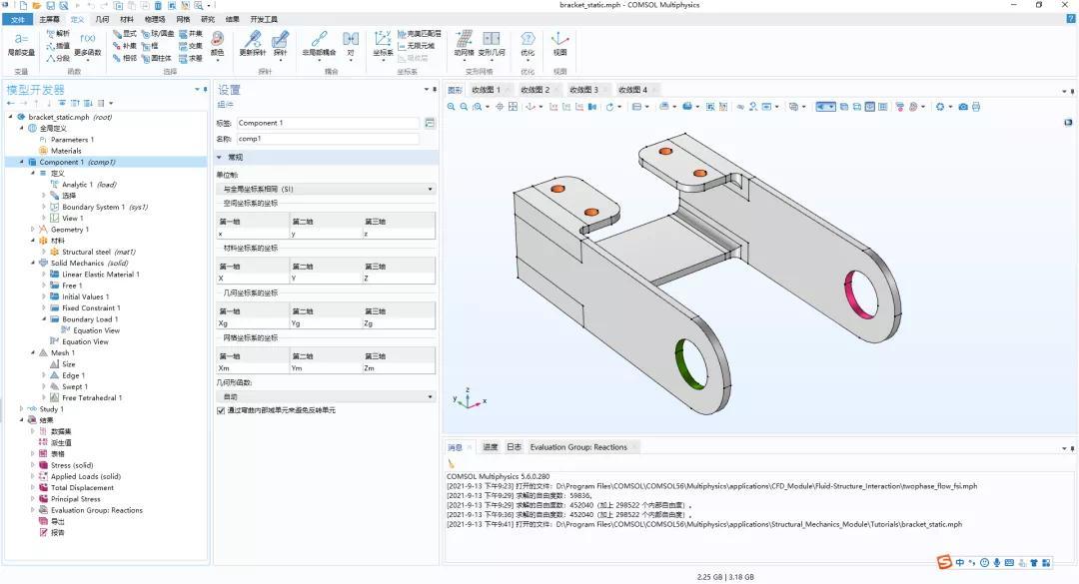
Task: Click the label edit icon beside Component 1 field
Action: point(430,123)
